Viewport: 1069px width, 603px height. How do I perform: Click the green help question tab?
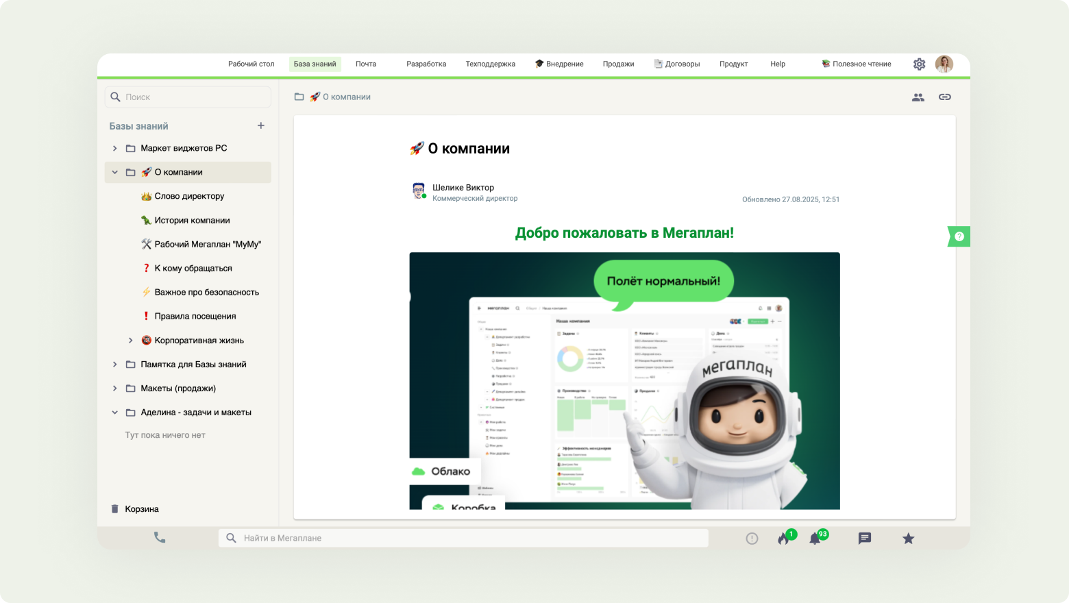(959, 236)
